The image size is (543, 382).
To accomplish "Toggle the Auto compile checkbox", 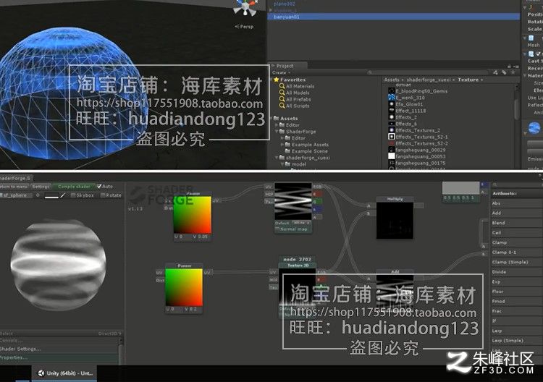I will tap(99, 186).
